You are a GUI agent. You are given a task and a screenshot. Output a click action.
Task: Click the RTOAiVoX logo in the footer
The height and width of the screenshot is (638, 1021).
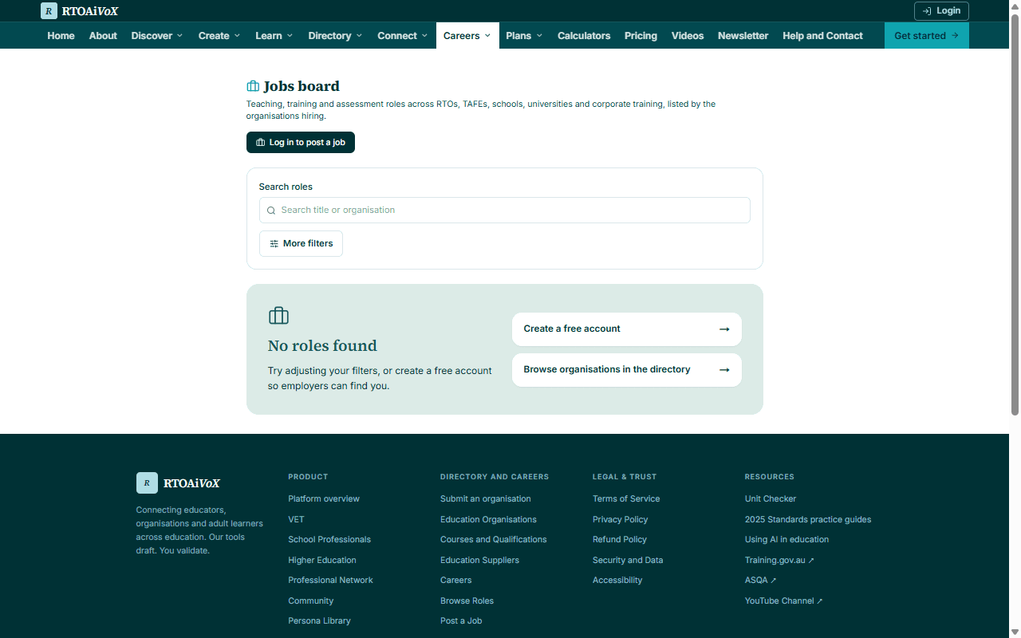178,482
